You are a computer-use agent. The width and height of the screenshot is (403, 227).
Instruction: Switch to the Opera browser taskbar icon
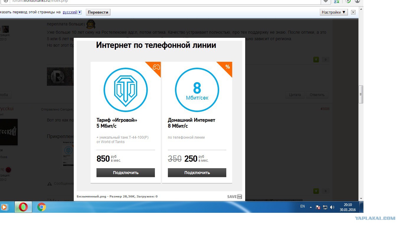[23, 207]
